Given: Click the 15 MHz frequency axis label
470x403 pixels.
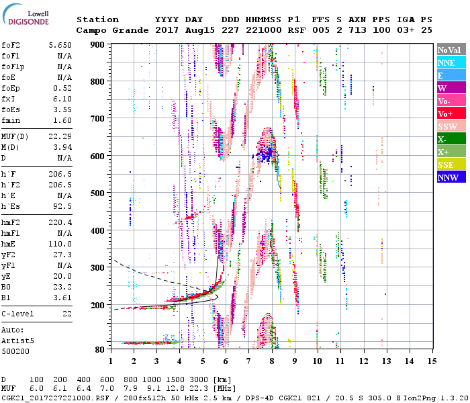Looking at the screenshot, I should click(x=432, y=361).
